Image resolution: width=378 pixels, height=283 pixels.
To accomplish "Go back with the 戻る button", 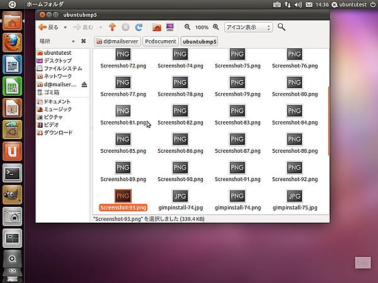I will pyautogui.click(x=49, y=27).
